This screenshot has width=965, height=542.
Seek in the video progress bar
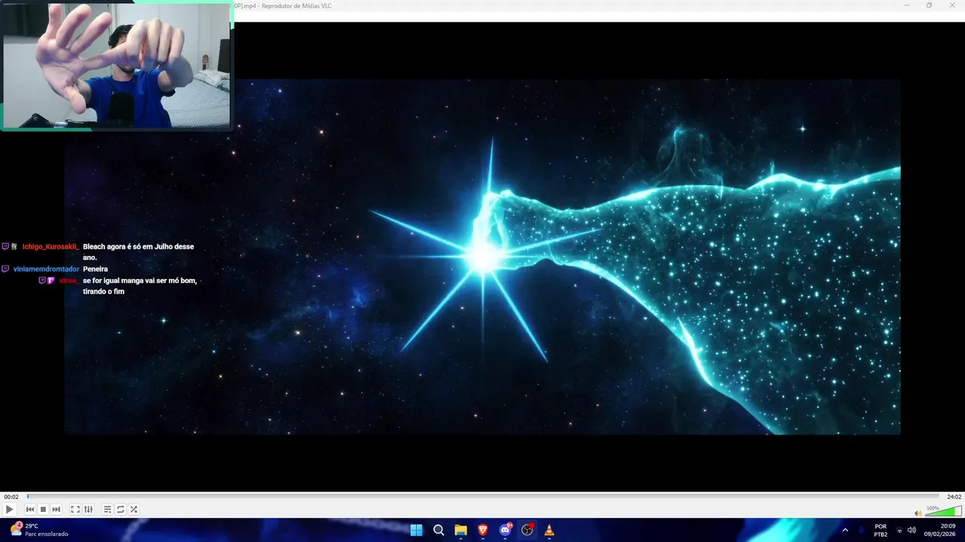point(482,497)
